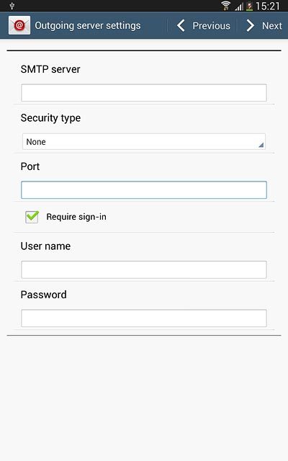This screenshot has height=461, width=288.
Task: Tap the red email app icon
Action: coord(19,25)
